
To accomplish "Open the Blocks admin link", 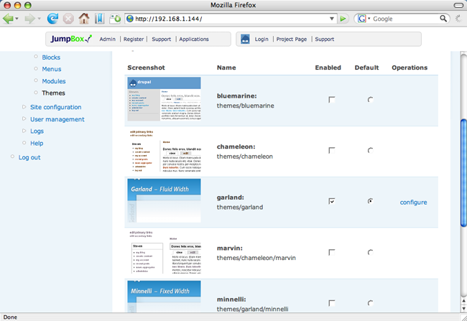I will 51,57.
